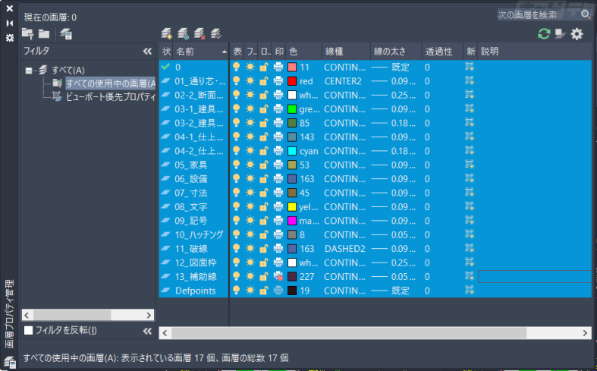Click the 線種 column header
The height and width of the screenshot is (371, 597).
(346, 52)
